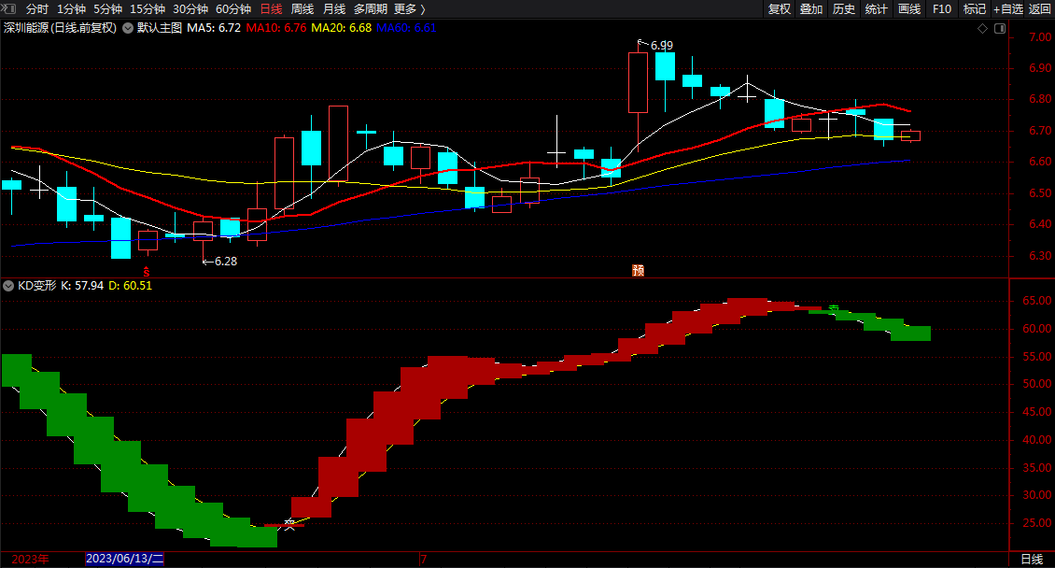
Task: Switch to 周线 weekly chart
Action: click(302, 8)
